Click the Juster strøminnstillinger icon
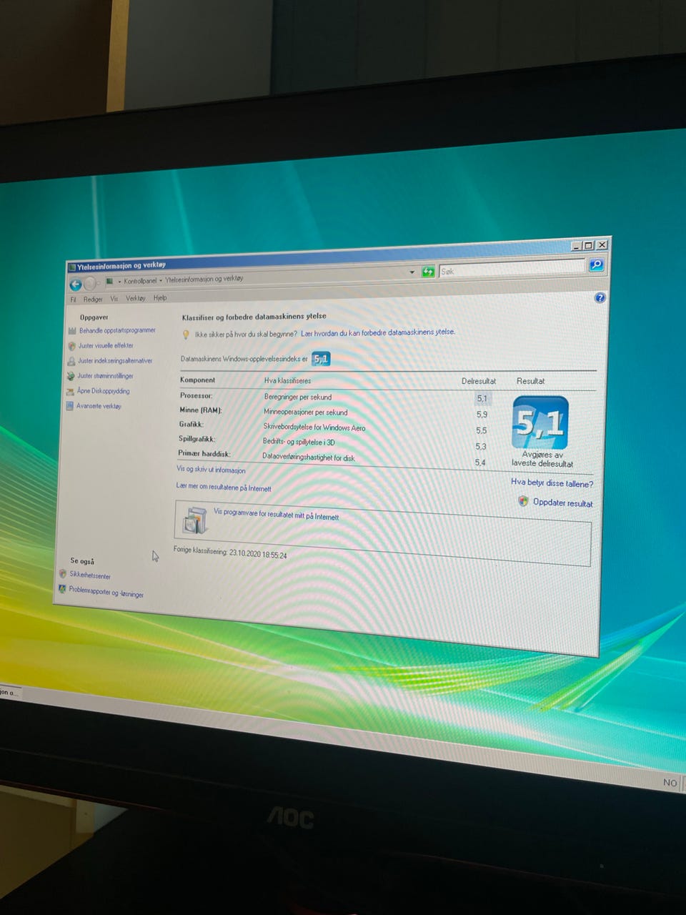The width and height of the screenshot is (686, 915). (70, 376)
